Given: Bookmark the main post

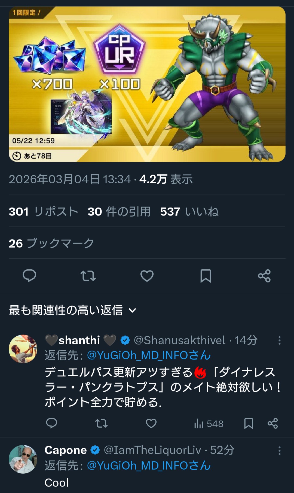Looking at the screenshot, I should [206, 276].
